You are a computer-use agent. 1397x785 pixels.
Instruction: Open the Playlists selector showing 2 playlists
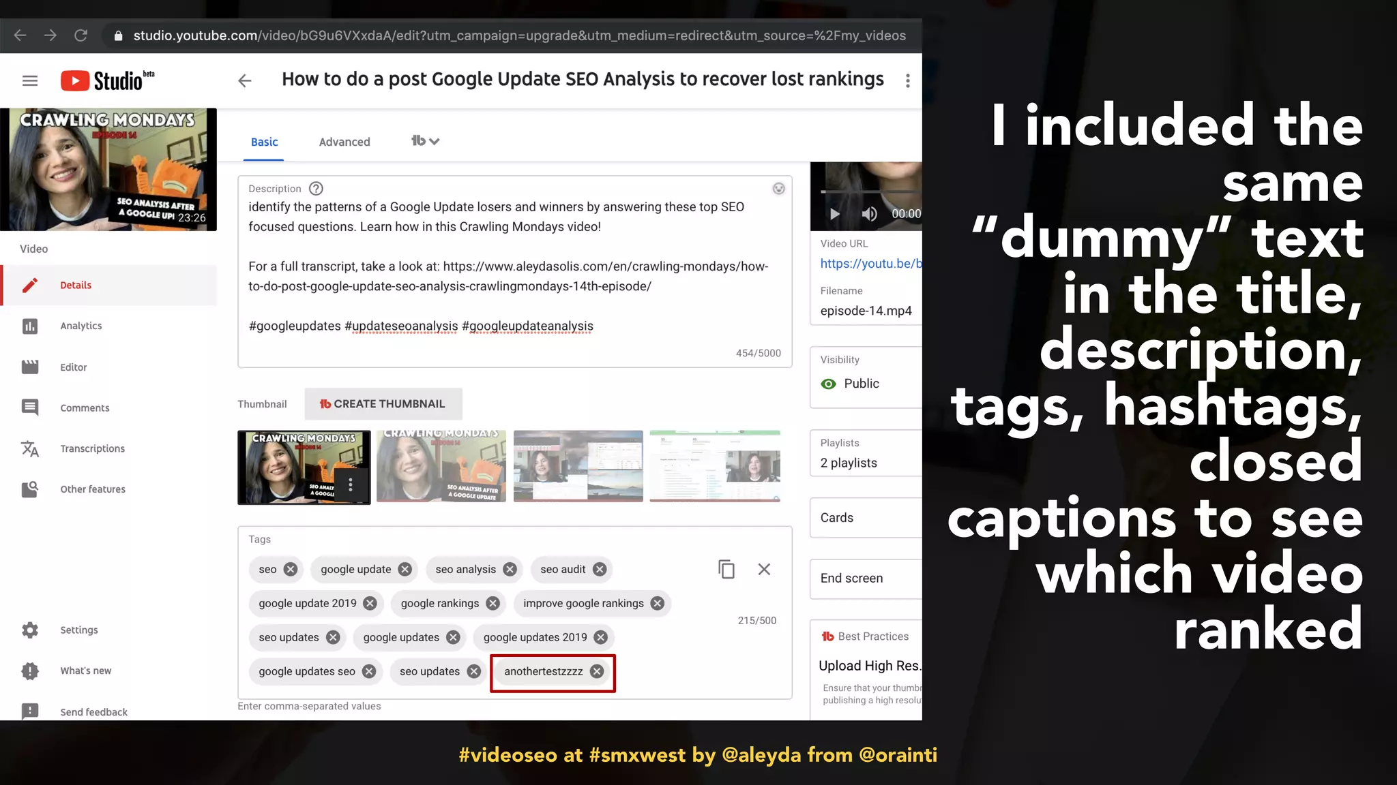point(866,453)
